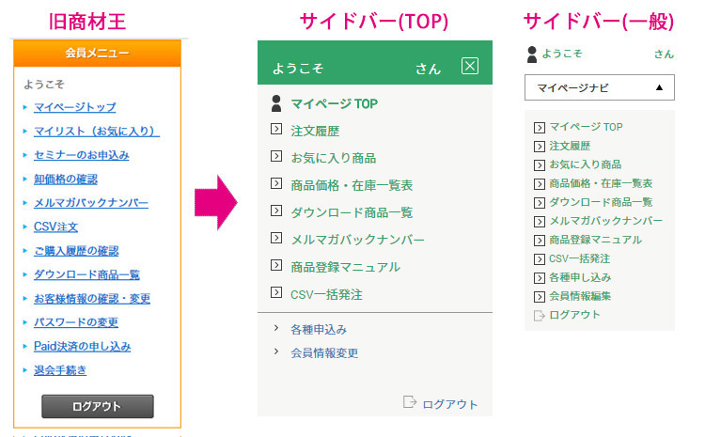Screen dimensions: 705x437
Task: Click the 会員メニュー orange header tab
Action: pos(97,53)
